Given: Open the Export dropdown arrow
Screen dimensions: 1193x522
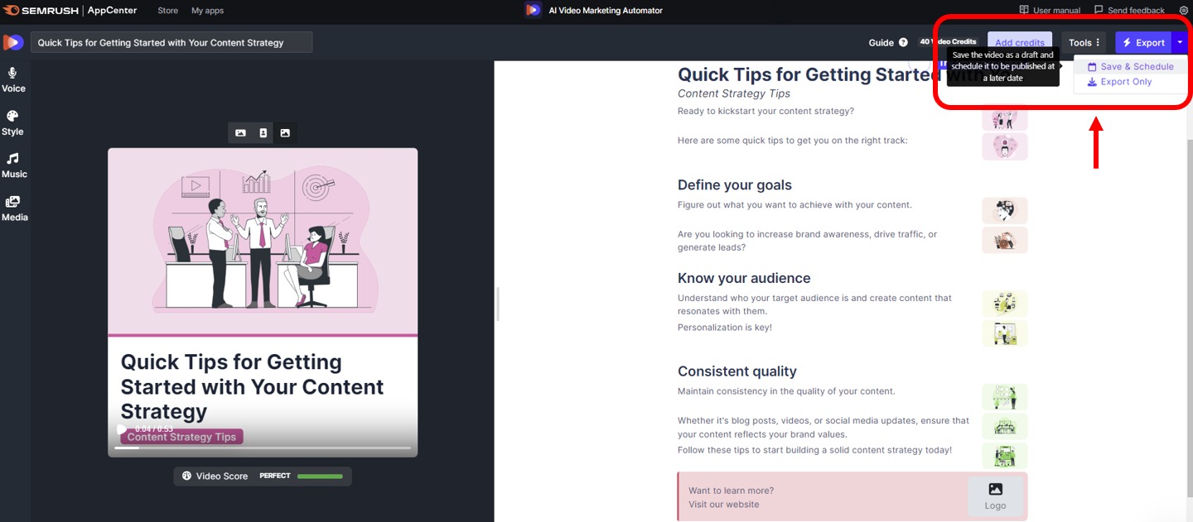Looking at the screenshot, I should 1180,42.
